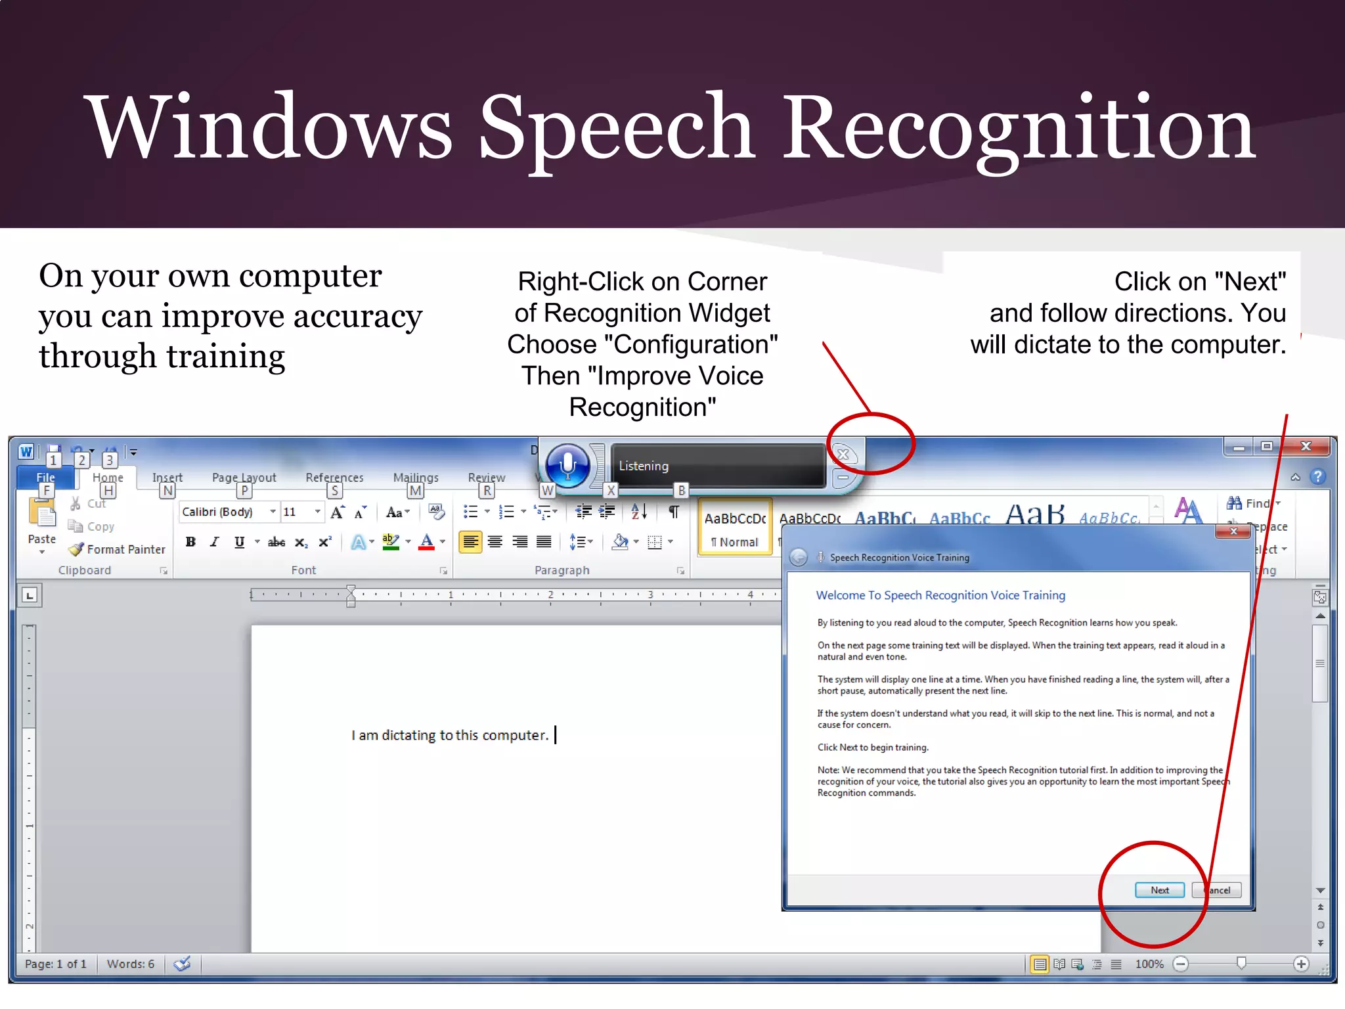Toggle Show/Hide paragraph marks
The width and height of the screenshot is (1345, 1009).
point(674,512)
